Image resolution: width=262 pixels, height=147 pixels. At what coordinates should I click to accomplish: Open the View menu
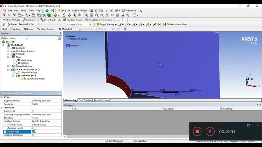[x=16, y=11]
